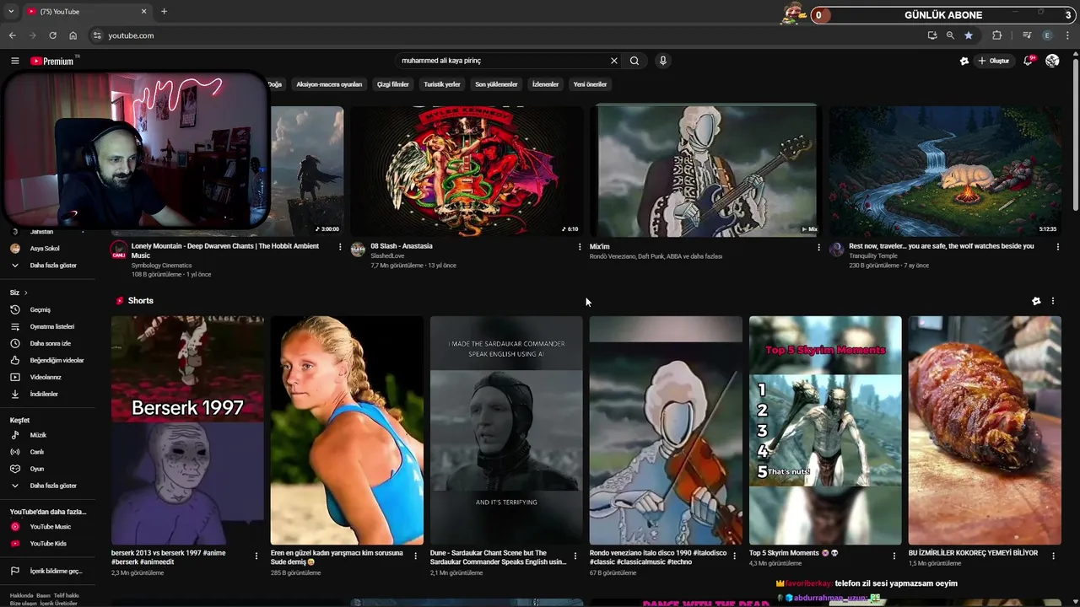
Task: Reload the page in the browser
Action: (52, 35)
